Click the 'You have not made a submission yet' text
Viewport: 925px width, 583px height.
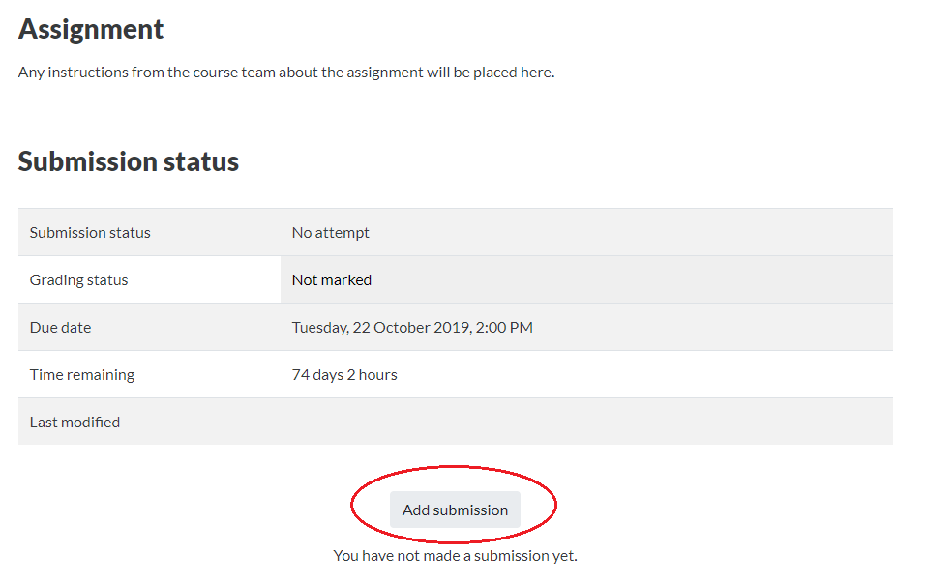point(455,555)
